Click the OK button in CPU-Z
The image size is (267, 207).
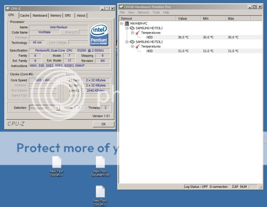103,124
